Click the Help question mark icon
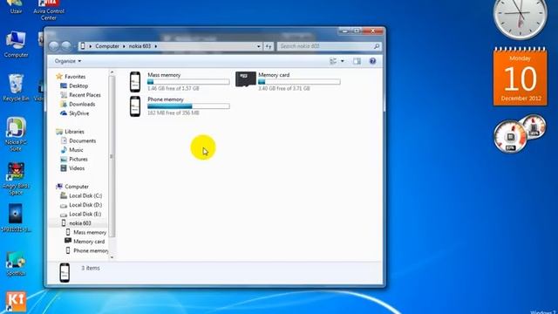The height and width of the screenshot is (314, 558). pos(372,61)
